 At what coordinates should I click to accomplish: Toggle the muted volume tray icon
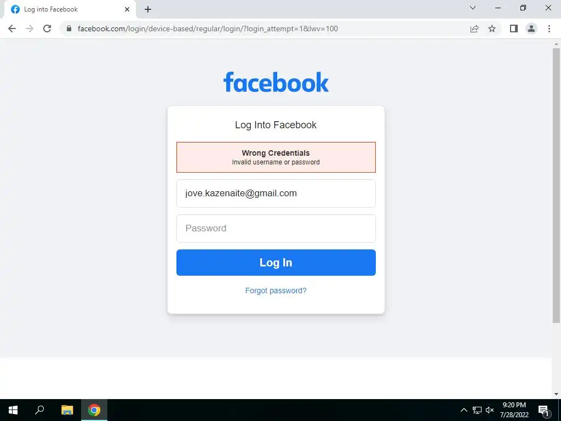coord(490,410)
